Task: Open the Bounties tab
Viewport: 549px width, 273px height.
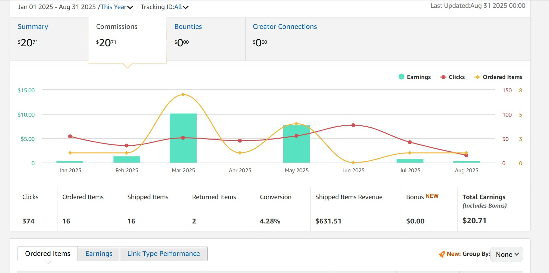Action: click(x=188, y=27)
